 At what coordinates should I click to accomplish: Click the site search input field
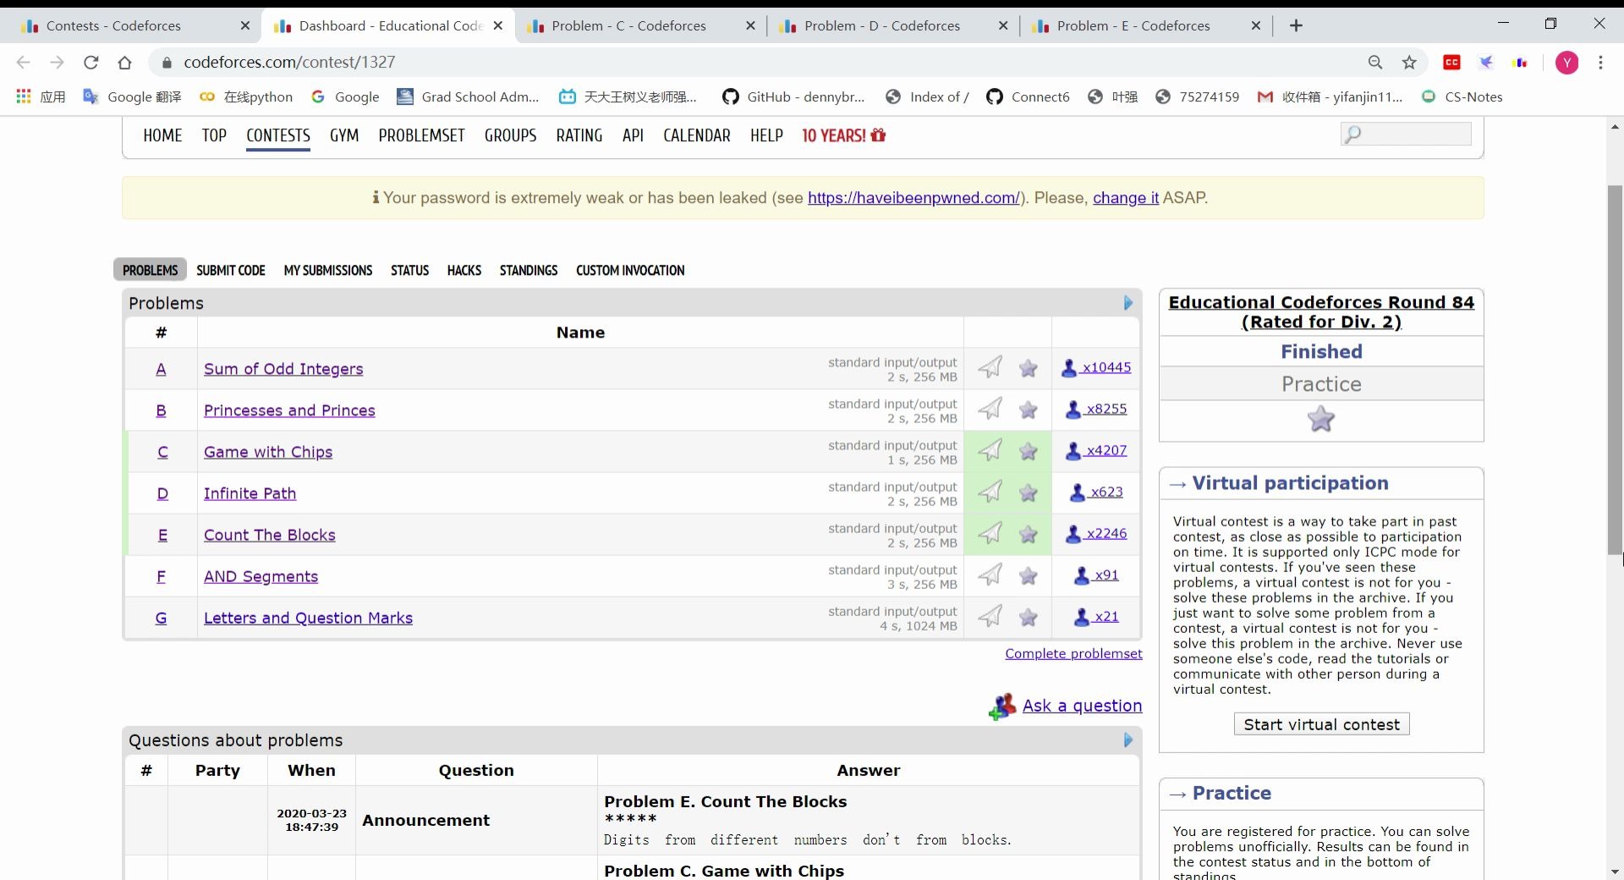pos(1406,134)
